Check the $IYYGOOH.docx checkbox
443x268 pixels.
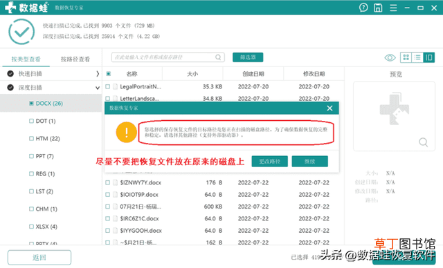108,231
